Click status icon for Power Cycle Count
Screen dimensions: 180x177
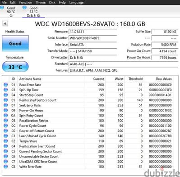[x=6, y=126]
